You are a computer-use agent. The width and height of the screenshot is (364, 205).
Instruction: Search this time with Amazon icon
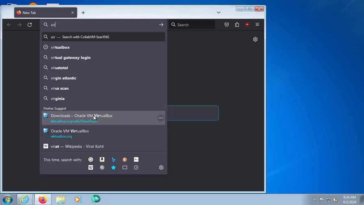point(102,159)
